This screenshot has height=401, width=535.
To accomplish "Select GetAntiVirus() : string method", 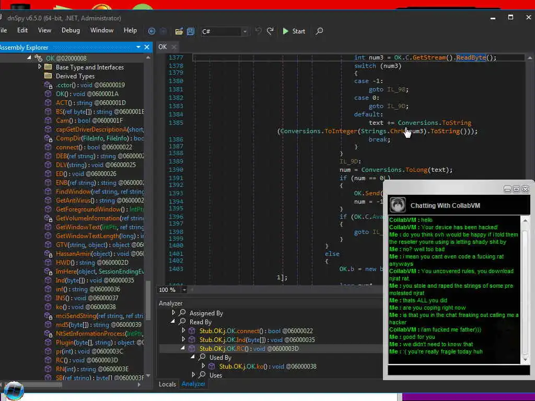I will click(100, 200).
